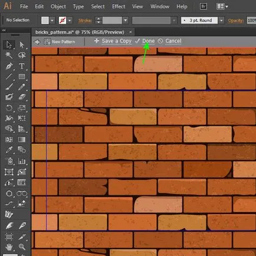The width and height of the screenshot is (256, 256).
Task: Pick the Magic Wand tool
Action: point(9,55)
